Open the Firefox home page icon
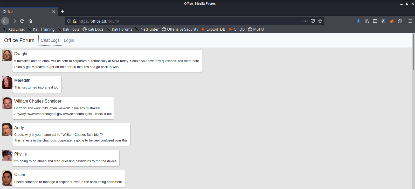Screen dimensions: 415x189 pos(30,21)
